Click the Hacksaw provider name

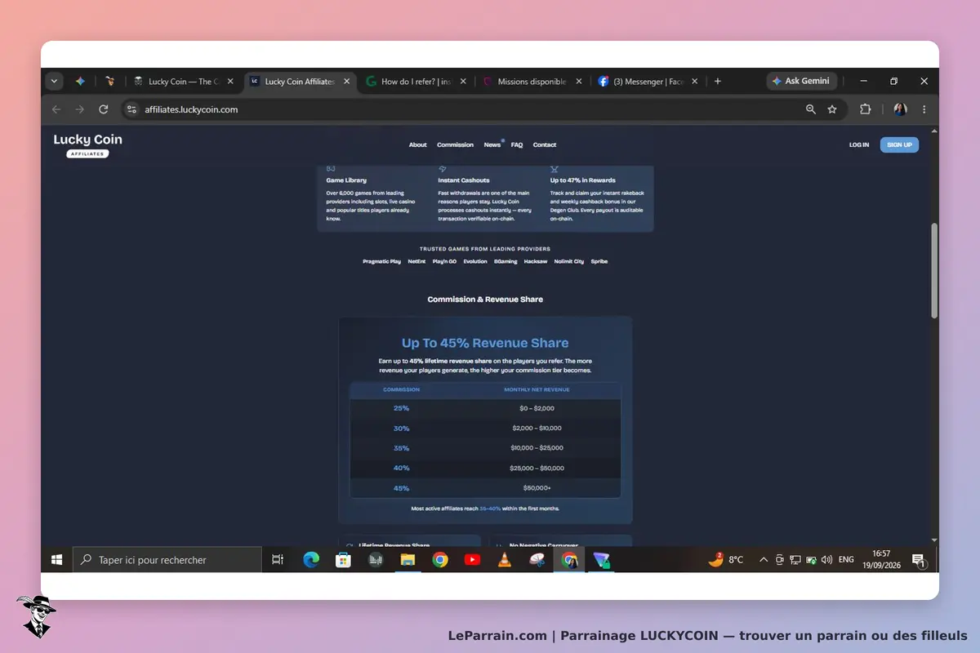click(536, 261)
